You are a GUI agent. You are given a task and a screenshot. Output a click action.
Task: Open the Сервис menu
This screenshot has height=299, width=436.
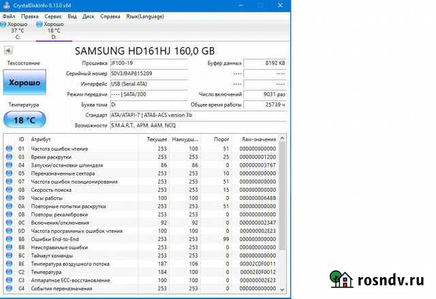(x=52, y=15)
